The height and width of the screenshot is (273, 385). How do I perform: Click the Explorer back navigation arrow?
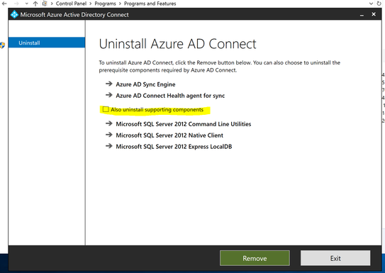click(x=4, y=4)
